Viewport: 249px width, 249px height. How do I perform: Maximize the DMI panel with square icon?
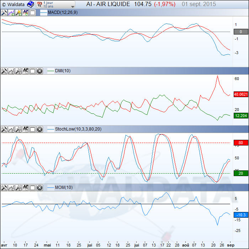(x=33, y=71)
